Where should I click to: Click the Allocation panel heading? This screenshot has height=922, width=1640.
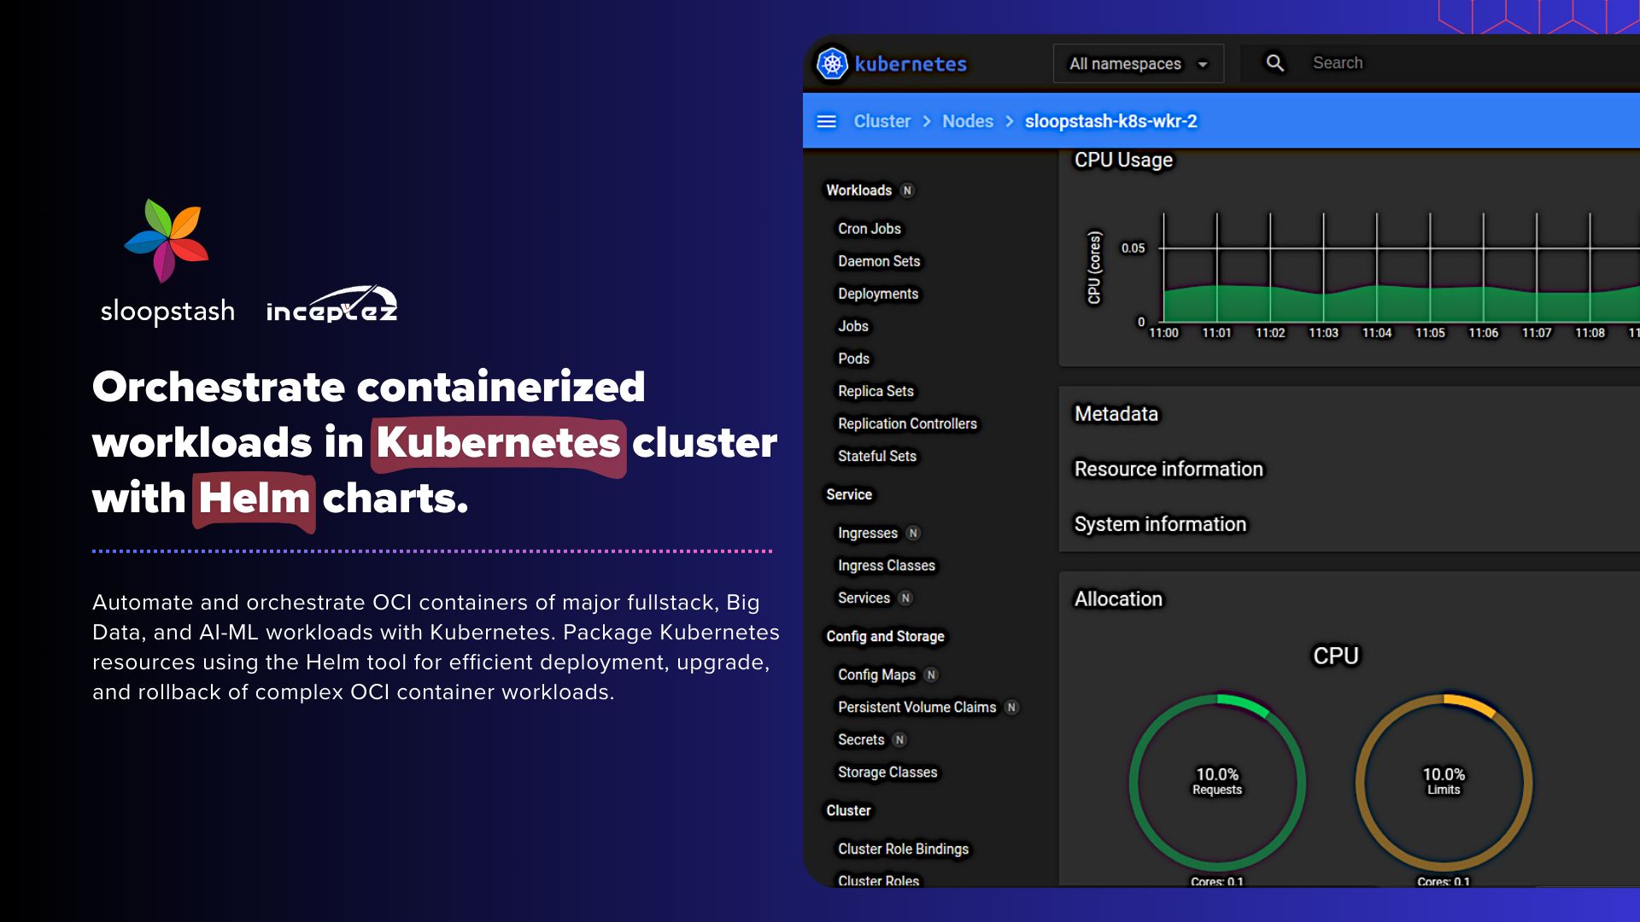coord(1118,599)
